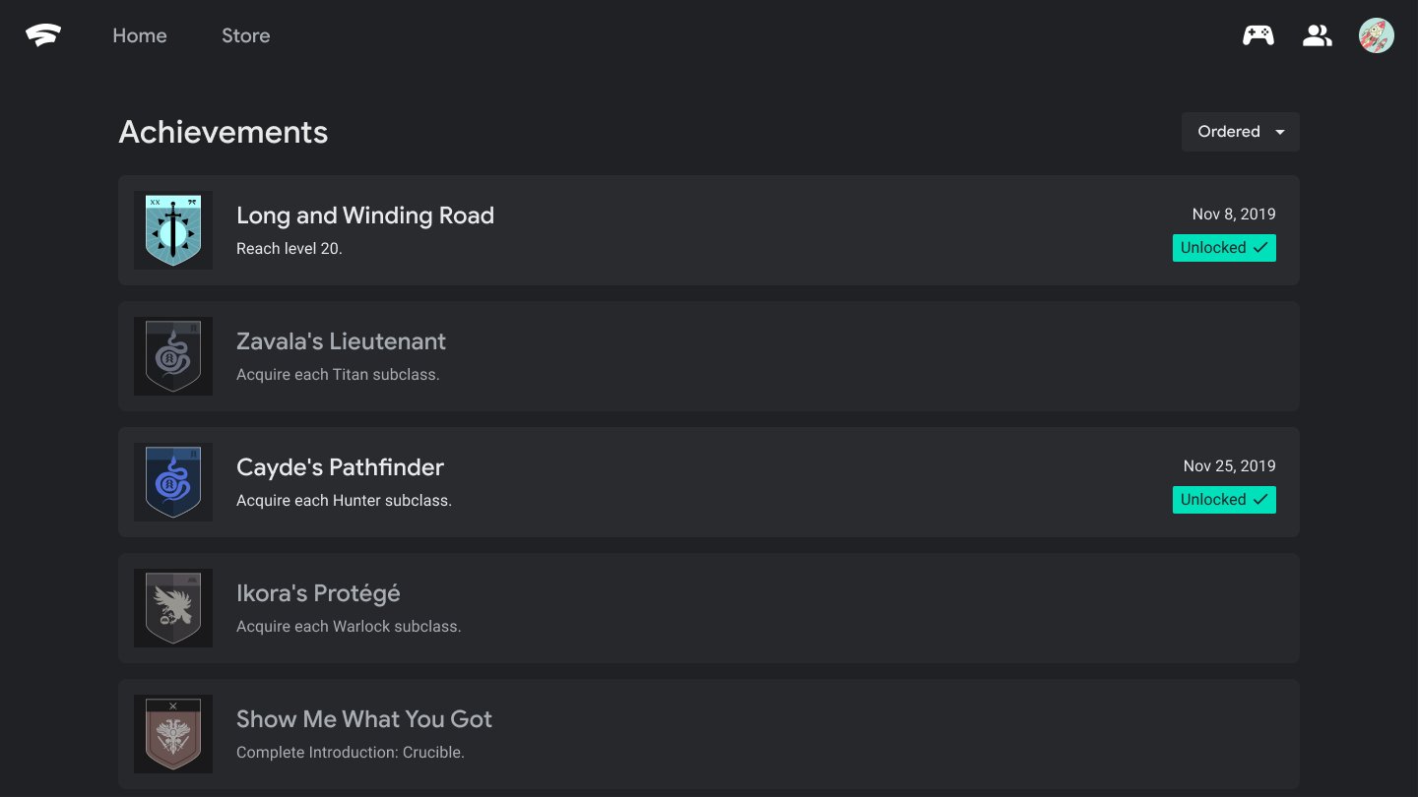Screen dimensions: 1418x797
Task: Open the Ordered sort dropdown
Action: (x=1240, y=132)
